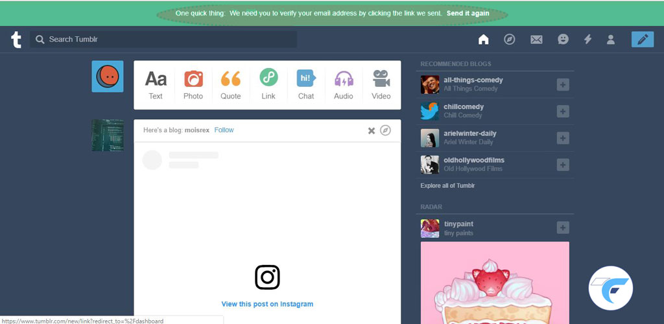Open arielwinter-daily blog name

(x=469, y=133)
